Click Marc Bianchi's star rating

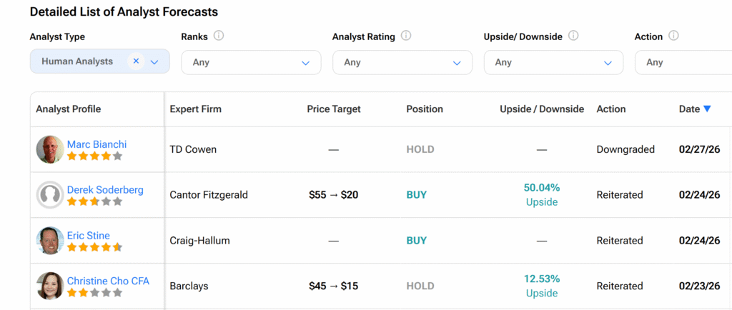click(94, 156)
